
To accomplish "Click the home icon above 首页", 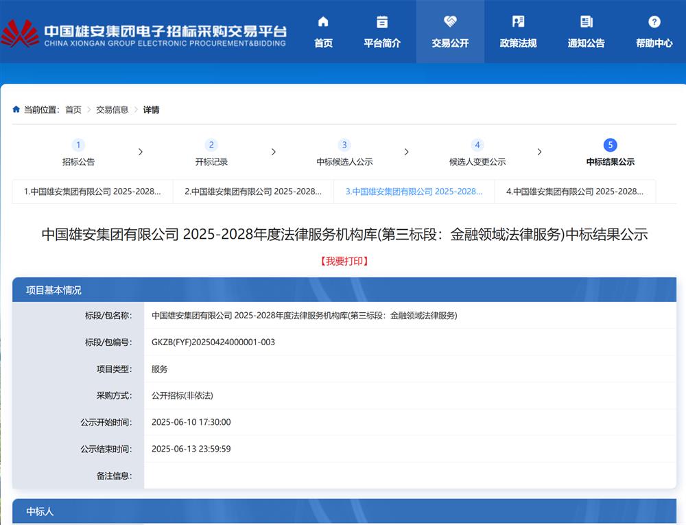I will tap(323, 21).
